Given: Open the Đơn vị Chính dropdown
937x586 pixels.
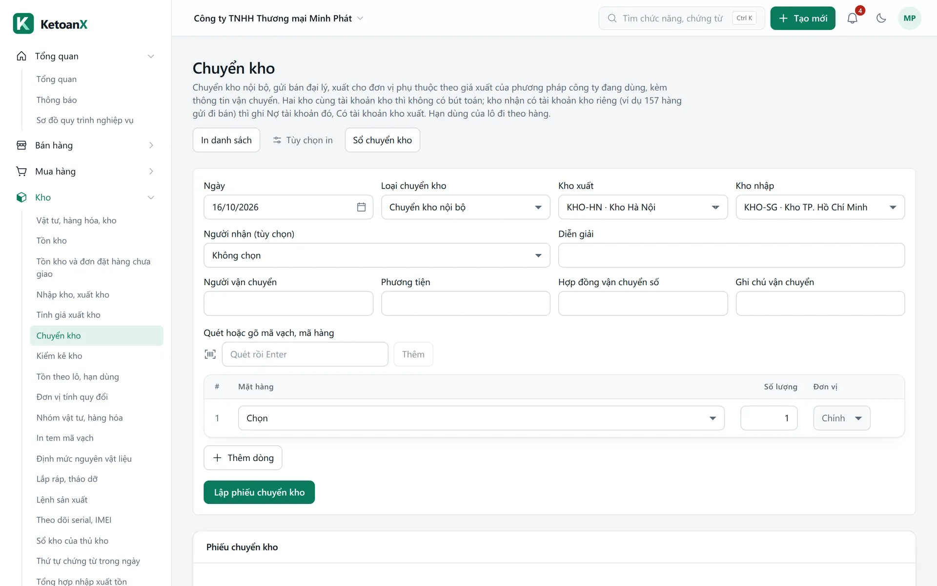Looking at the screenshot, I should pos(842,418).
